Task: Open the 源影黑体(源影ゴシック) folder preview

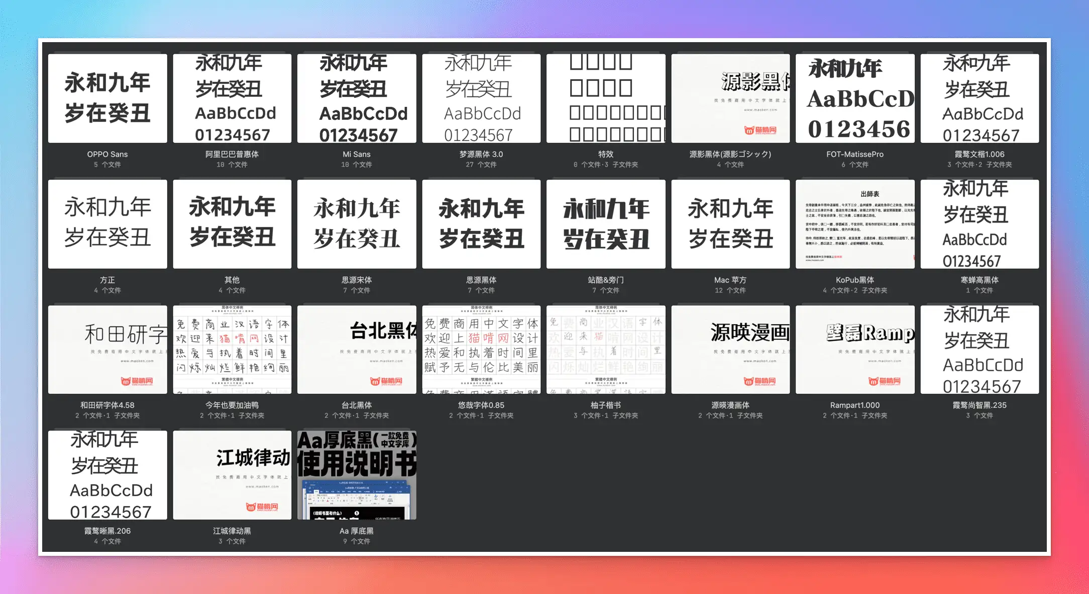Action: [x=730, y=98]
